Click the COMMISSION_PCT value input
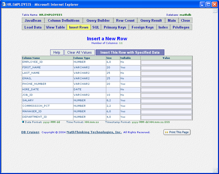This screenshot has height=174, width=219. (166, 106)
